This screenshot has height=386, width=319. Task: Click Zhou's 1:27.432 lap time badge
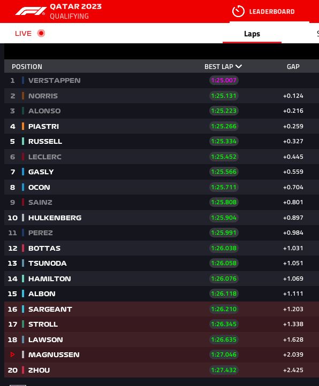(x=224, y=370)
